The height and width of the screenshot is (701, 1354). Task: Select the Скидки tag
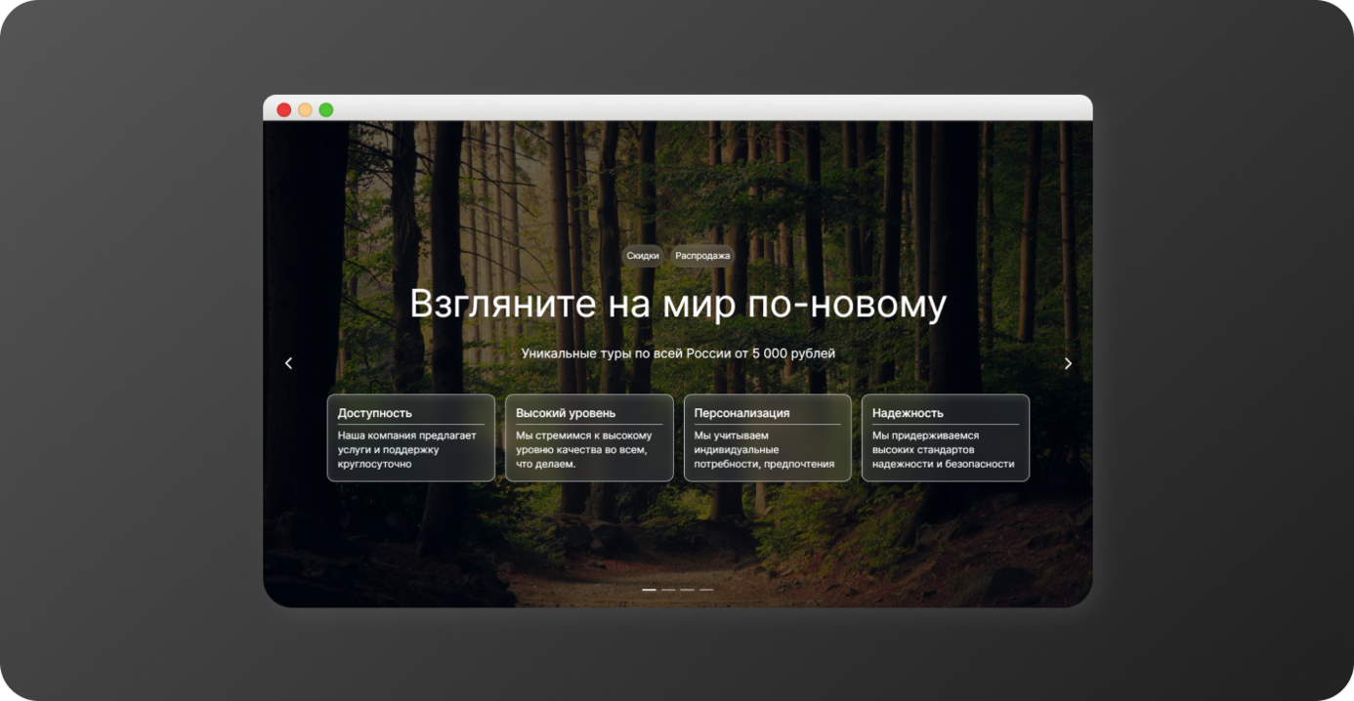[x=643, y=256]
